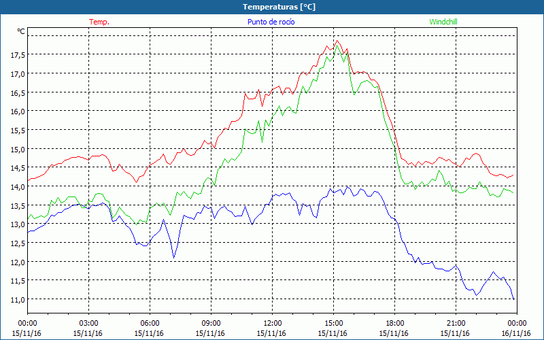Click the date under the 12:00 label
This screenshot has height=340, width=544.
tap(271, 333)
